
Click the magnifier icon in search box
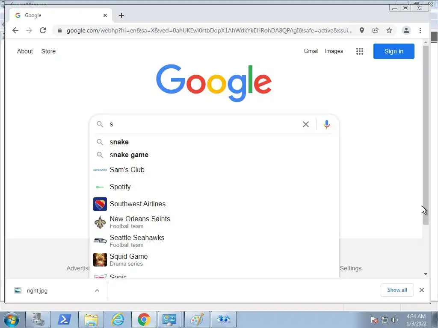coord(100,124)
